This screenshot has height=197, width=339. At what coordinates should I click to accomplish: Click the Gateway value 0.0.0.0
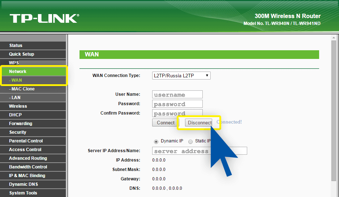point(159,179)
